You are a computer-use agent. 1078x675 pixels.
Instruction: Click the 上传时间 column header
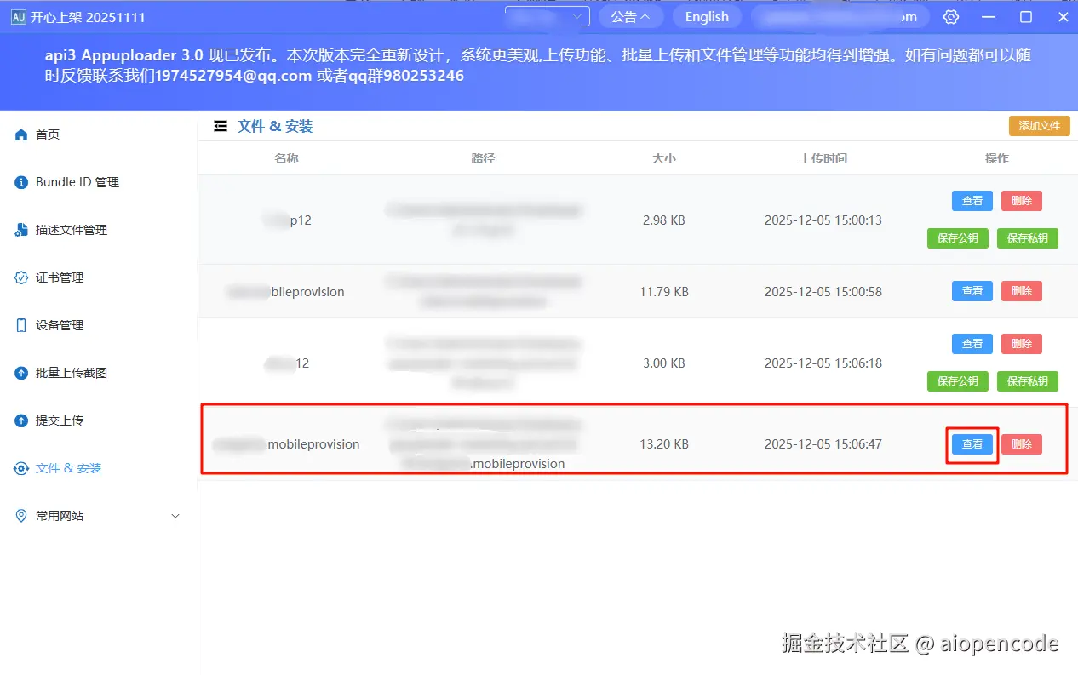[823, 158]
